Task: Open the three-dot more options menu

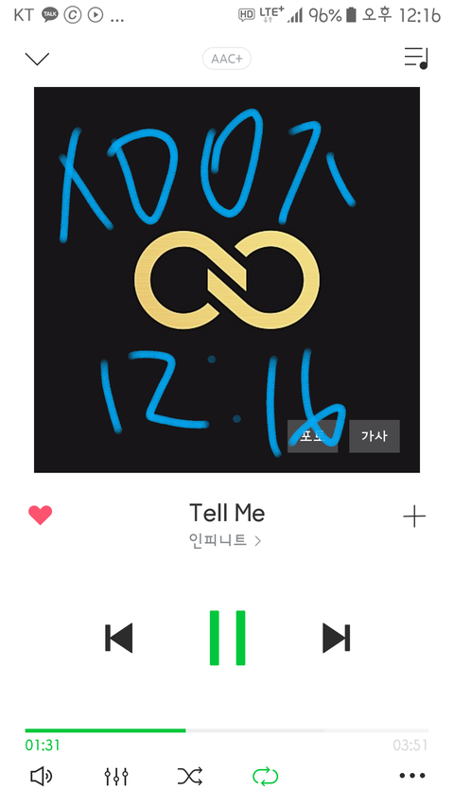Action: click(412, 776)
